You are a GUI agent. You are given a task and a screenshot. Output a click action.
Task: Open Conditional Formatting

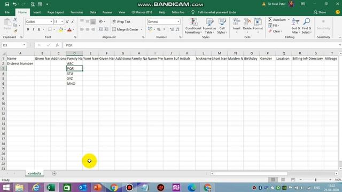pyautogui.click(x=193, y=26)
